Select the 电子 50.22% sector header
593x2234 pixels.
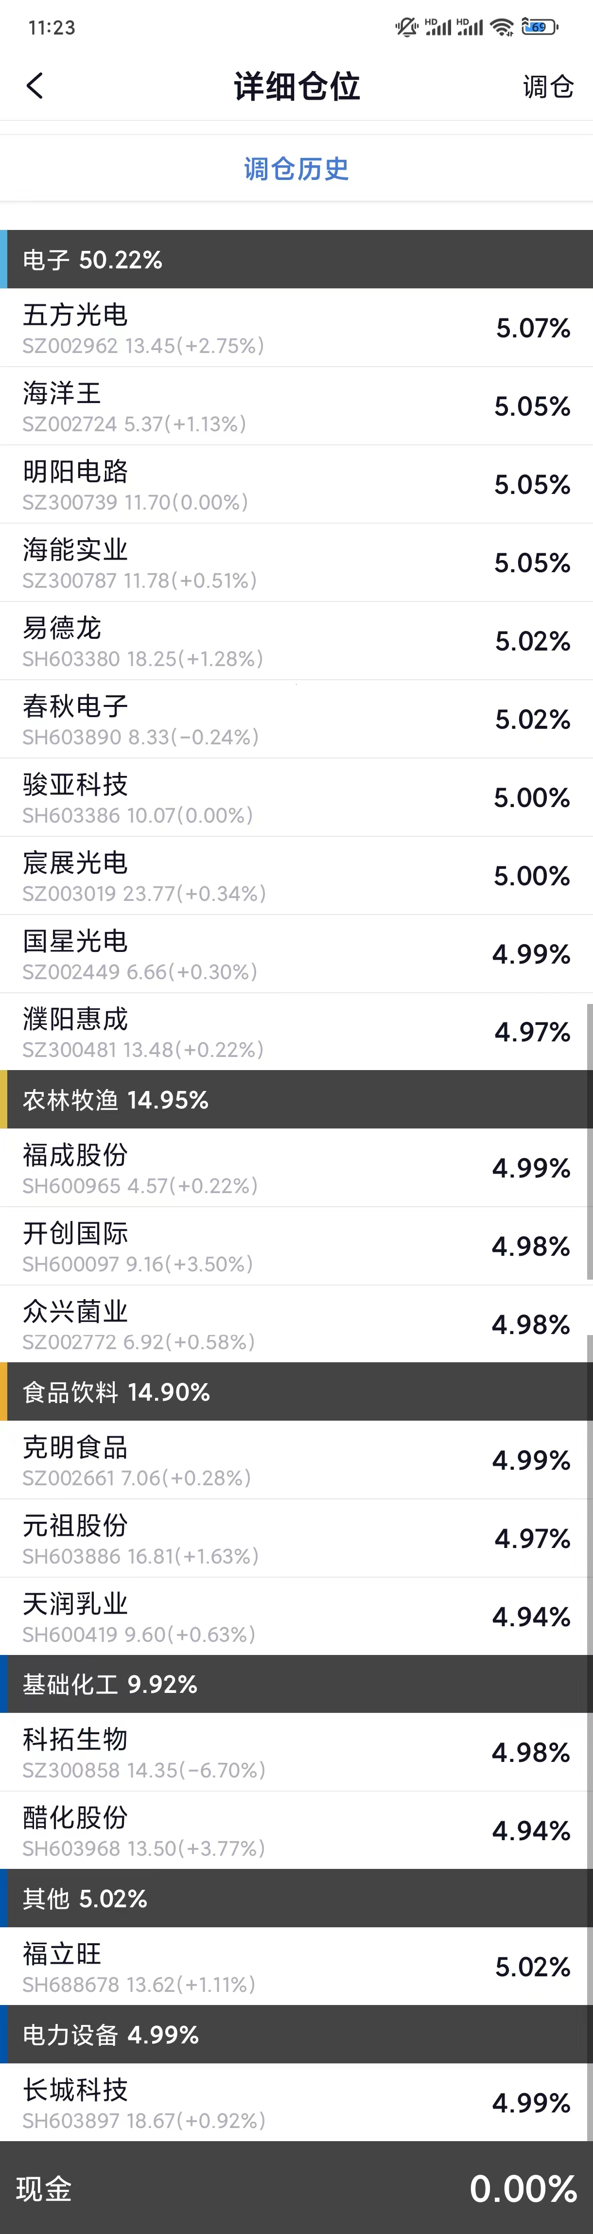click(x=296, y=259)
